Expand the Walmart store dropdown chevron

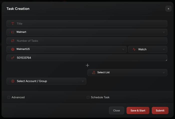(x=163, y=32)
